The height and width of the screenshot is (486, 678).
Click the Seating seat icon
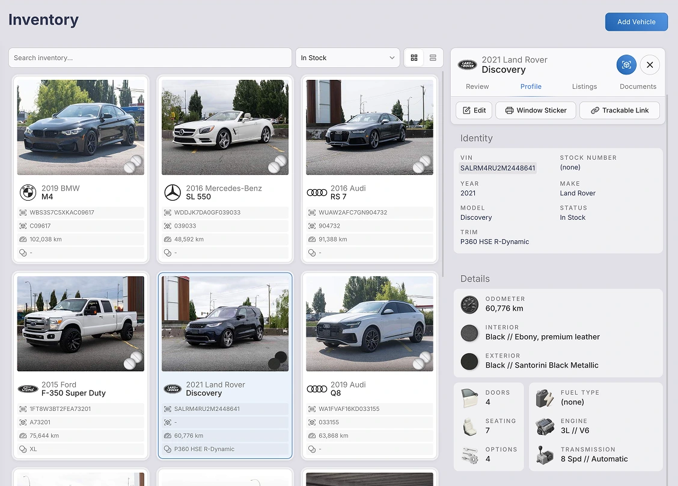[469, 427]
